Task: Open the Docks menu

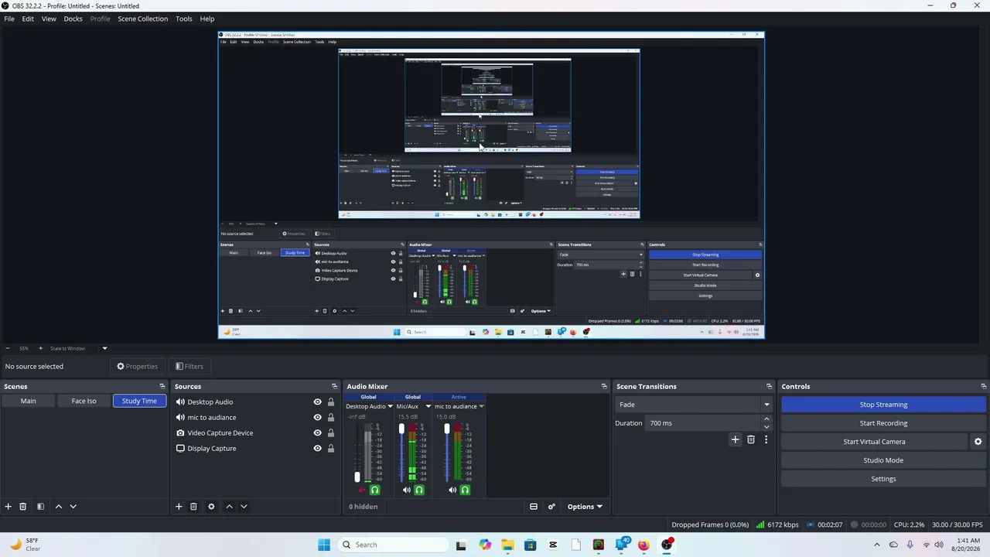Action: pos(73,19)
